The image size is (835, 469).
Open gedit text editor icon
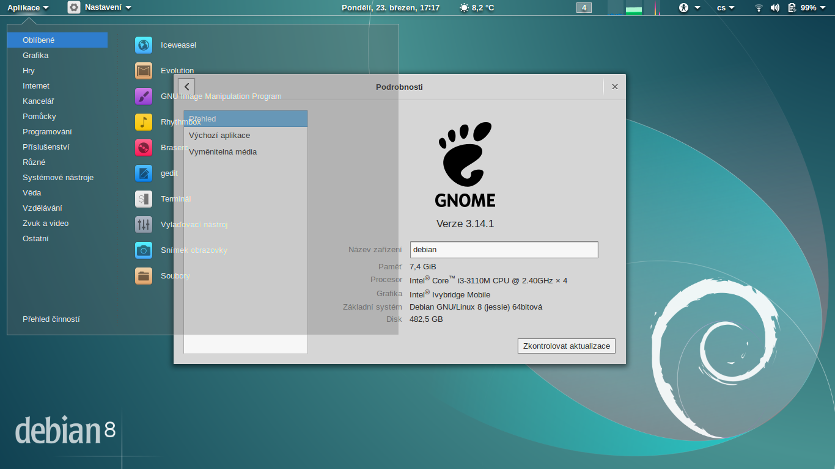pos(144,173)
